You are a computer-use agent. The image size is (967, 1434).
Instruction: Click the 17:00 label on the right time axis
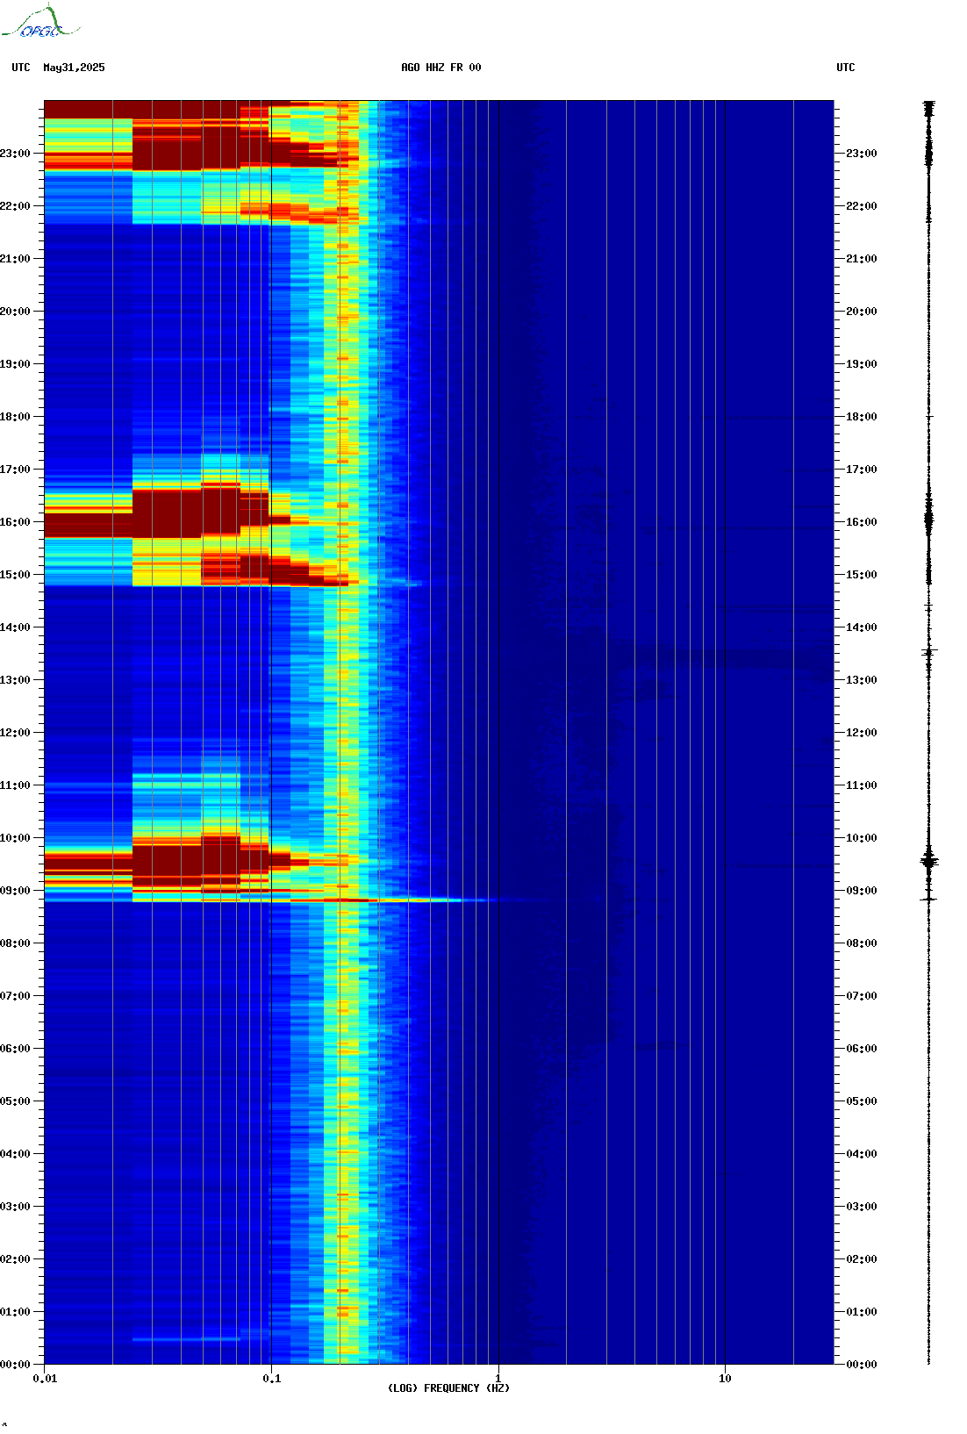(x=861, y=470)
